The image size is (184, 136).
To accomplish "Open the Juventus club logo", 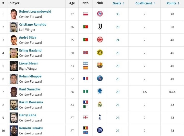I will [x=100, y=27].
